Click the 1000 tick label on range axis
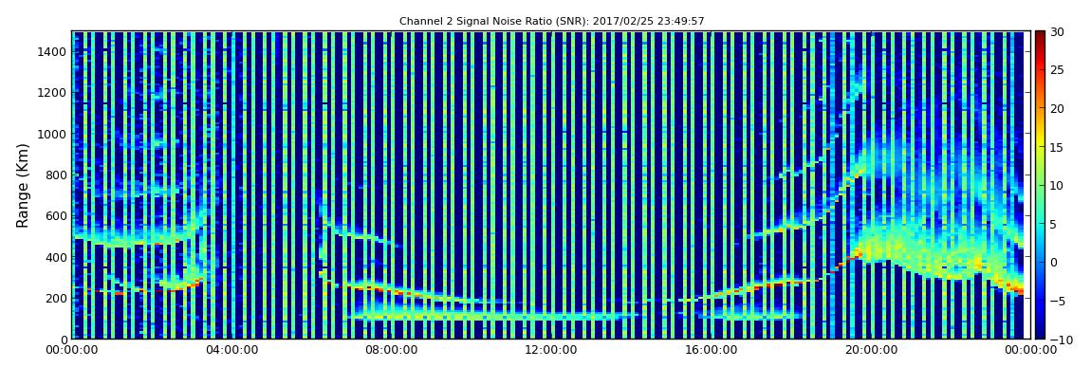Screen dimensions: 1091x386 coord(53,134)
